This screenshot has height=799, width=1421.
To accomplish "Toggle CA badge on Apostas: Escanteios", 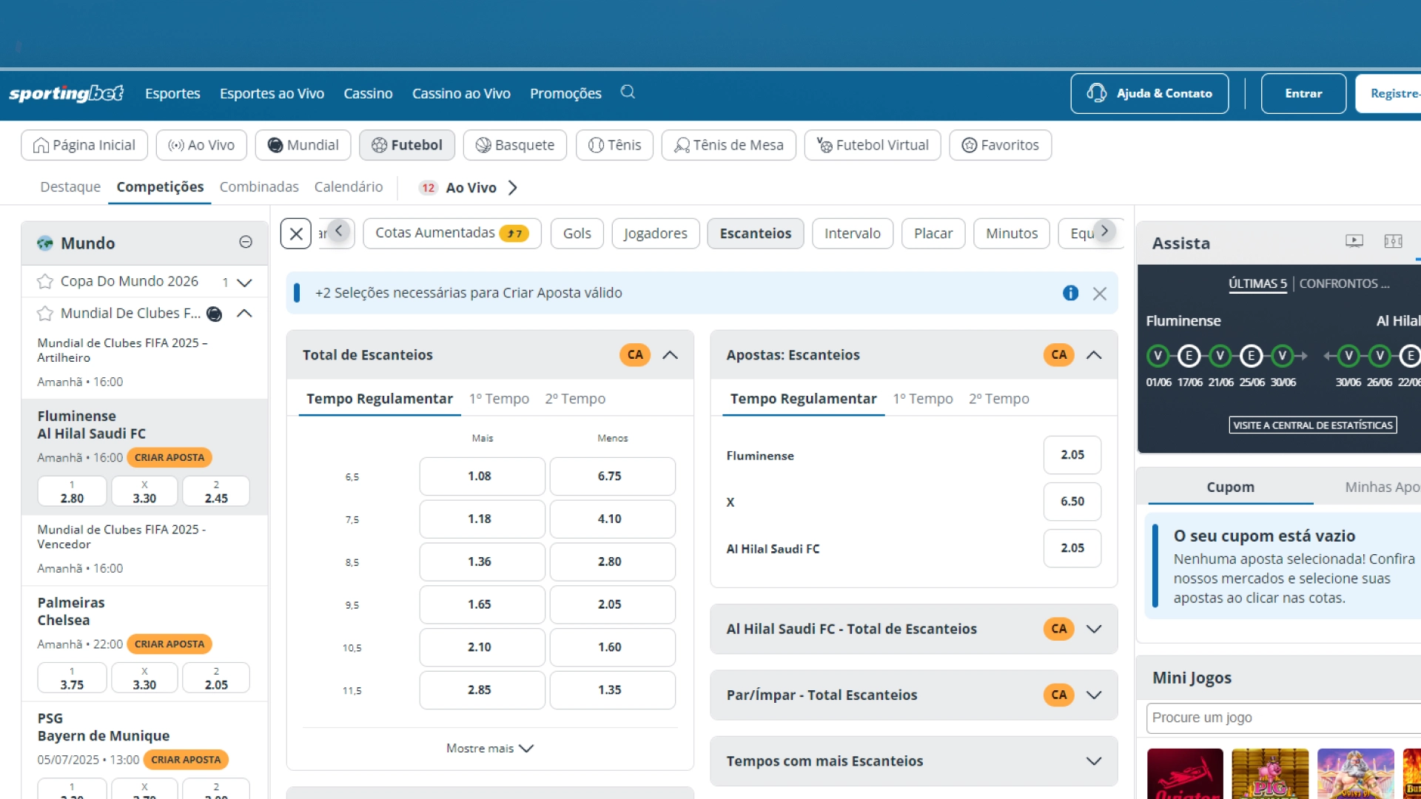I will tap(1058, 355).
